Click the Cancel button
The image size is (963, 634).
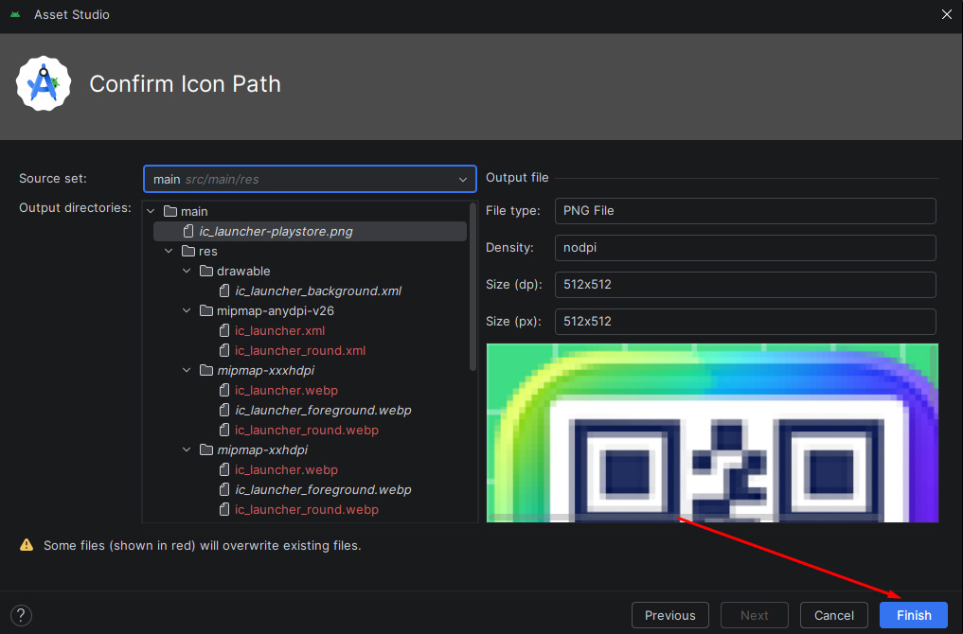click(x=833, y=615)
